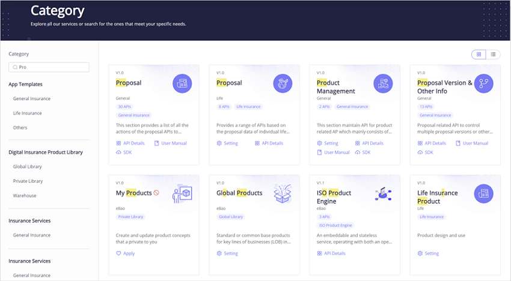The image size is (511, 281).
Task: Click the 3 APIs tag on ISO Product Engine
Action: click(x=325, y=217)
